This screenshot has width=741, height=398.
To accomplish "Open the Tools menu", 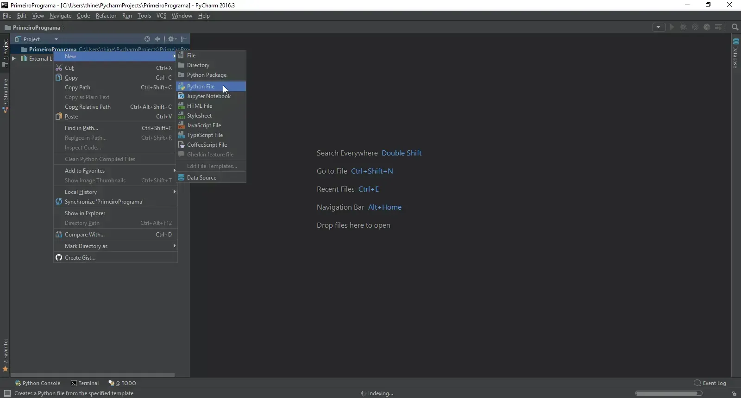I will (x=144, y=16).
